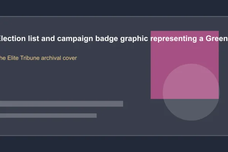The image size is (228, 152).
Task: Click the word "Green" in the headline
Action: (x=217, y=38)
